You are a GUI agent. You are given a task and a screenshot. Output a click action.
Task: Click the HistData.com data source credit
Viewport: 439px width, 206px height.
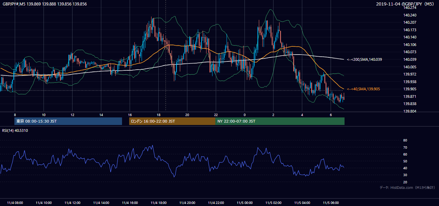407,187
